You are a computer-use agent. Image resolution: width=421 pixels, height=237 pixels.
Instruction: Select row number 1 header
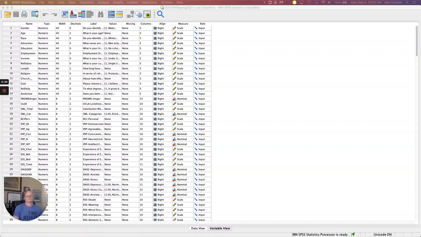11,28
